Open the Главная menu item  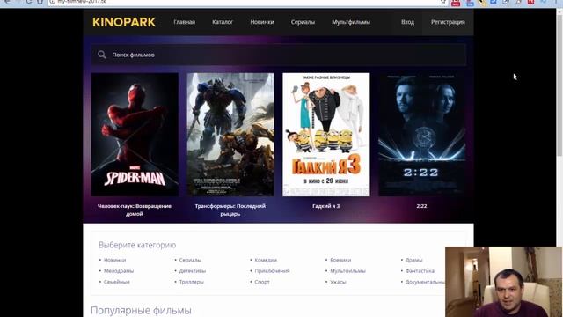click(185, 22)
